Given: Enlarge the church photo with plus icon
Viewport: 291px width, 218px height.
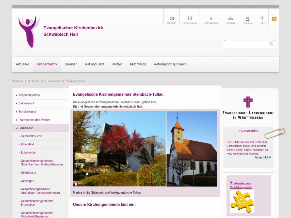Looking at the screenshot, I should coord(76,184).
